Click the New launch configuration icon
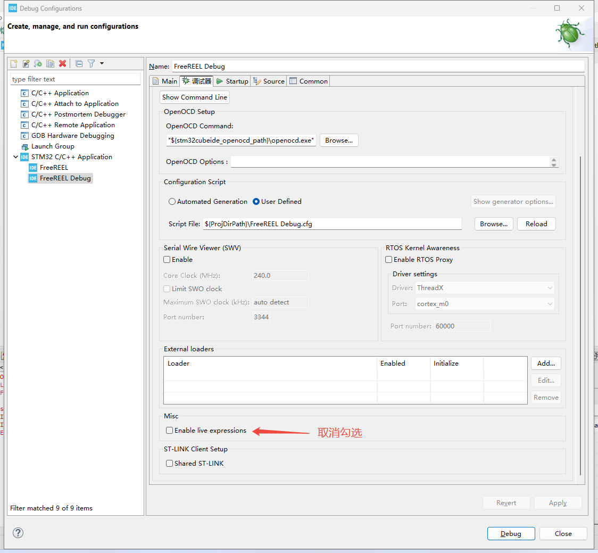Image resolution: width=598 pixels, height=553 pixels. click(x=14, y=63)
